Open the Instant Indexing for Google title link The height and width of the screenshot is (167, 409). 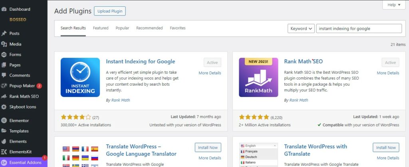(x=140, y=62)
